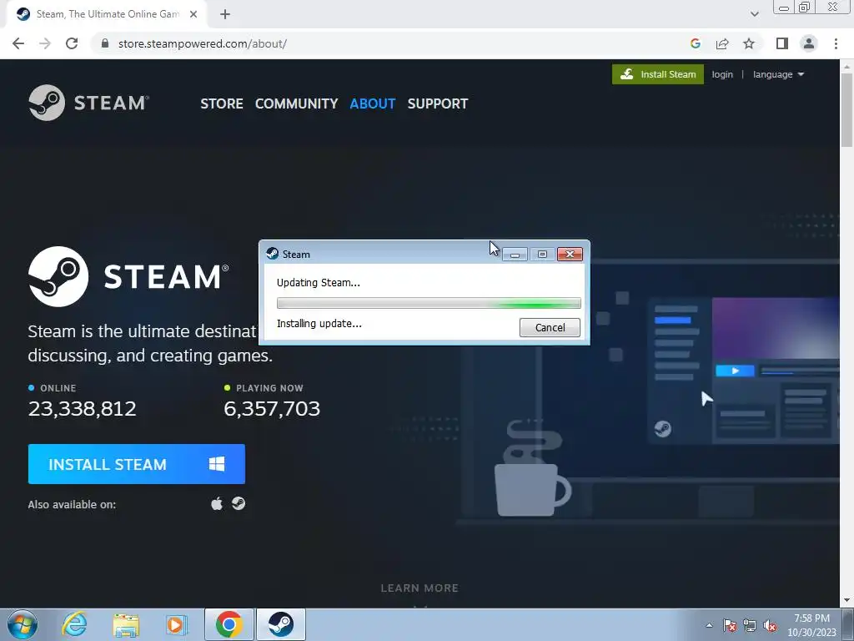Minimize the Steam updater dialog
Screen dimensions: 854x641
pos(515,254)
